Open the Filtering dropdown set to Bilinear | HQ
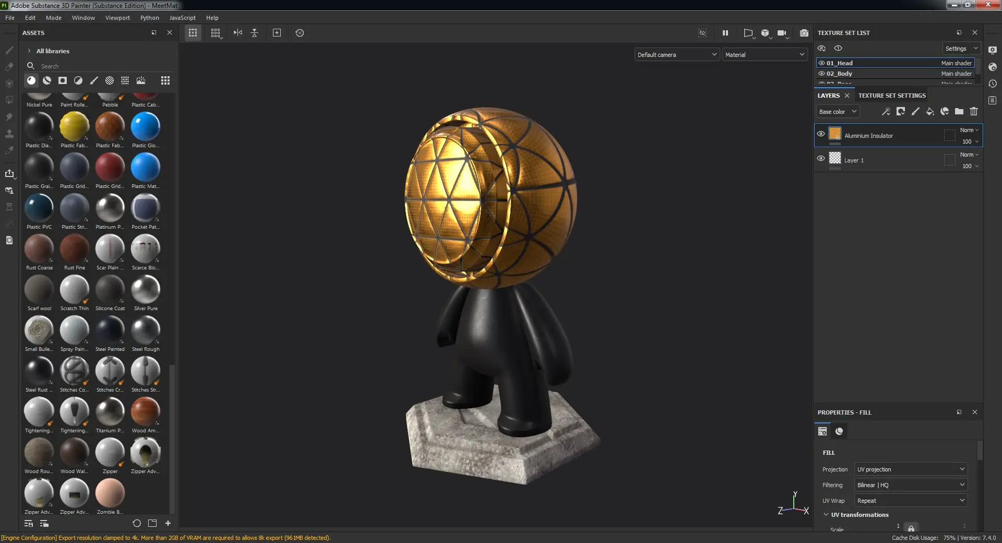Image resolution: width=1002 pixels, height=543 pixels. click(x=911, y=485)
